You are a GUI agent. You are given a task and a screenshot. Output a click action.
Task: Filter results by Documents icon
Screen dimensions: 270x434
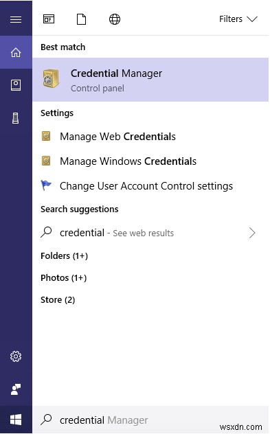coord(82,19)
